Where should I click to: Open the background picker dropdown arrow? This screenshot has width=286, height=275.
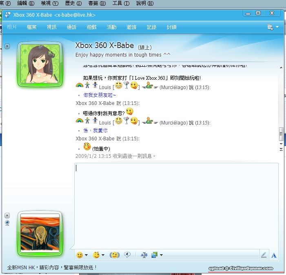tap(161, 255)
